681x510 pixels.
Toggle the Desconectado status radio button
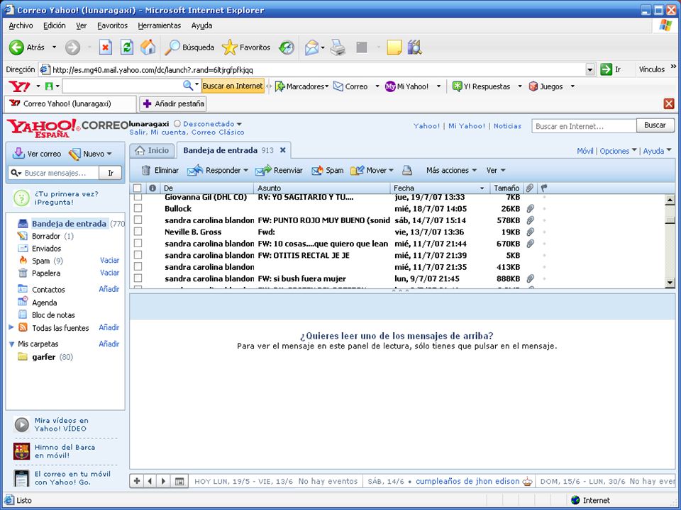177,123
